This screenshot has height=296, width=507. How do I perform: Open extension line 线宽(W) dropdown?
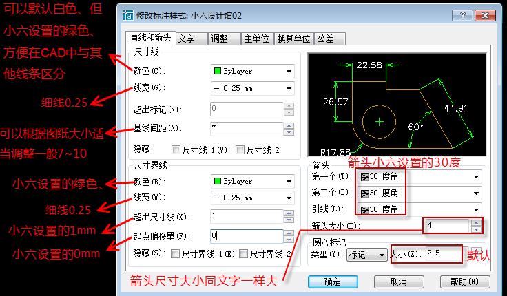coord(253,198)
